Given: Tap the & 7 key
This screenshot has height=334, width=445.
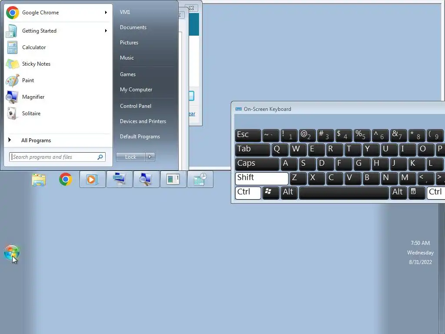Looking at the screenshot, I should (x=399, y=135).
